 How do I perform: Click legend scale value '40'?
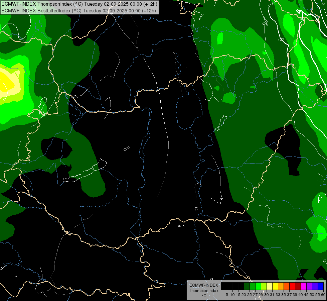point(301,295)
